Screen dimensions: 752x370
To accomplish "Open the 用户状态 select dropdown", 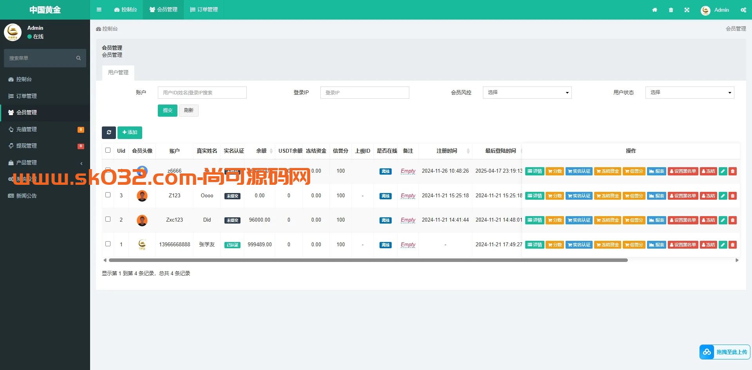I will [689, 92].
